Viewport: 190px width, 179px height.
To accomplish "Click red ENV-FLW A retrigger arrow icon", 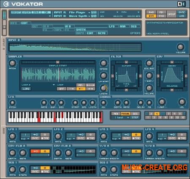I will pos(35,151).
